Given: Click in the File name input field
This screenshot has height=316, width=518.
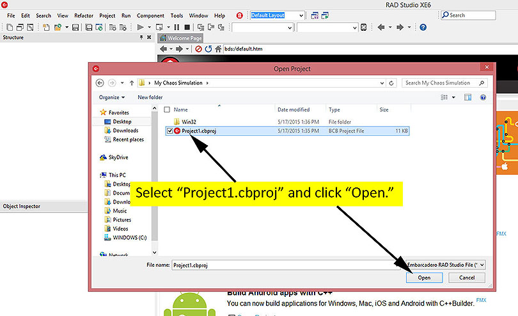Looking at the screenshot, I should [286, 265].
